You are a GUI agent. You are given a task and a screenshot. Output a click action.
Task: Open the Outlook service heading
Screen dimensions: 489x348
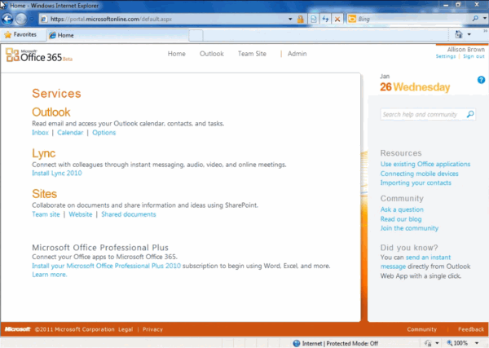(x=51, y=112)
